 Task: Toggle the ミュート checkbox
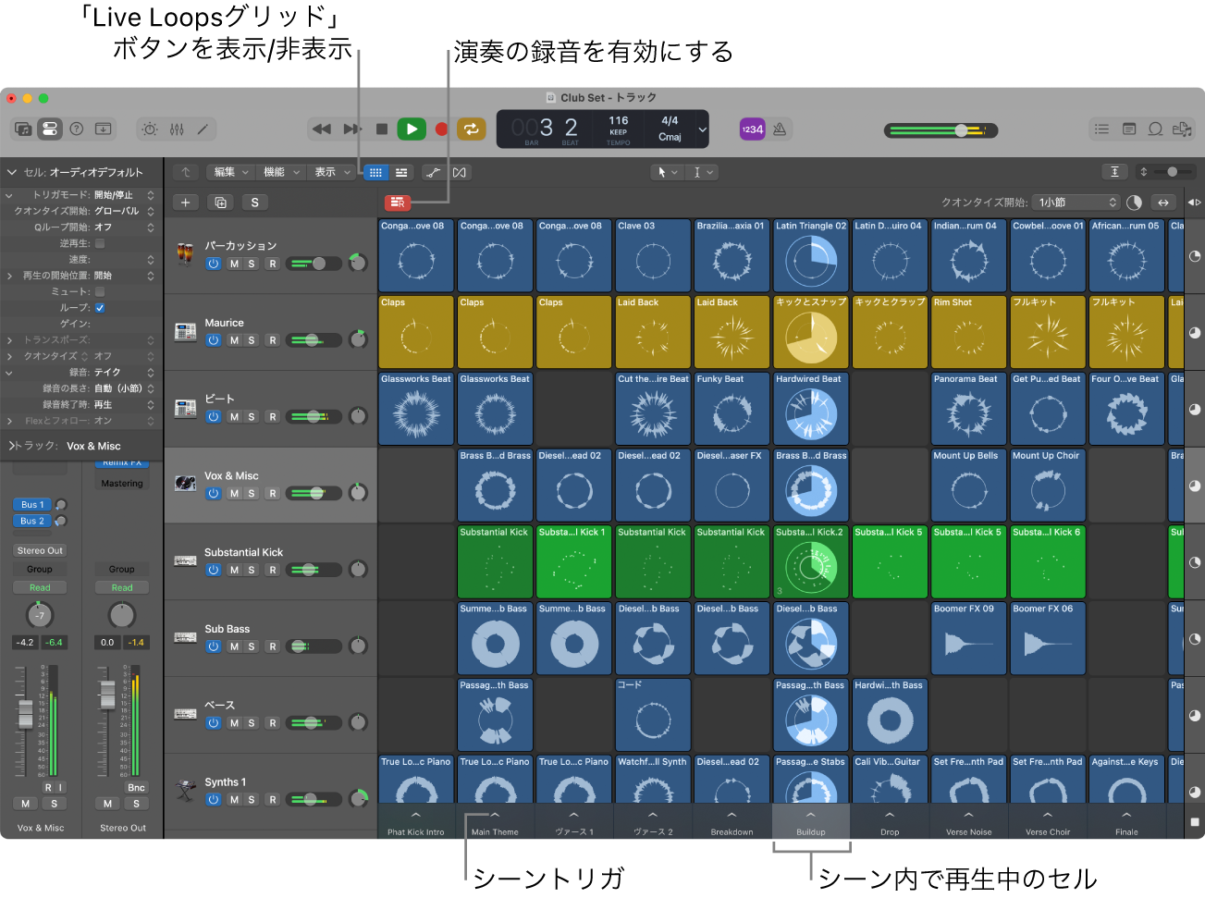pyautogui.click(x=100, y=291)
